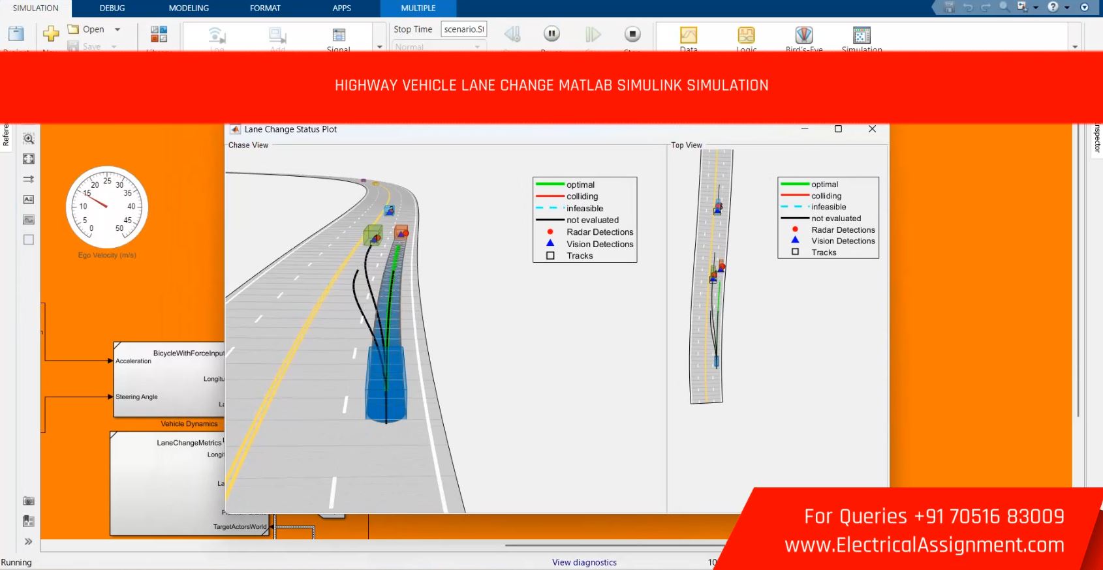This screenshot has width=1103, height=570.
Task: Expand the favorites dropdown arrow
Action: tap(1036, 8)
